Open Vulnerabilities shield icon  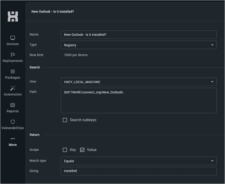point(13,122)
